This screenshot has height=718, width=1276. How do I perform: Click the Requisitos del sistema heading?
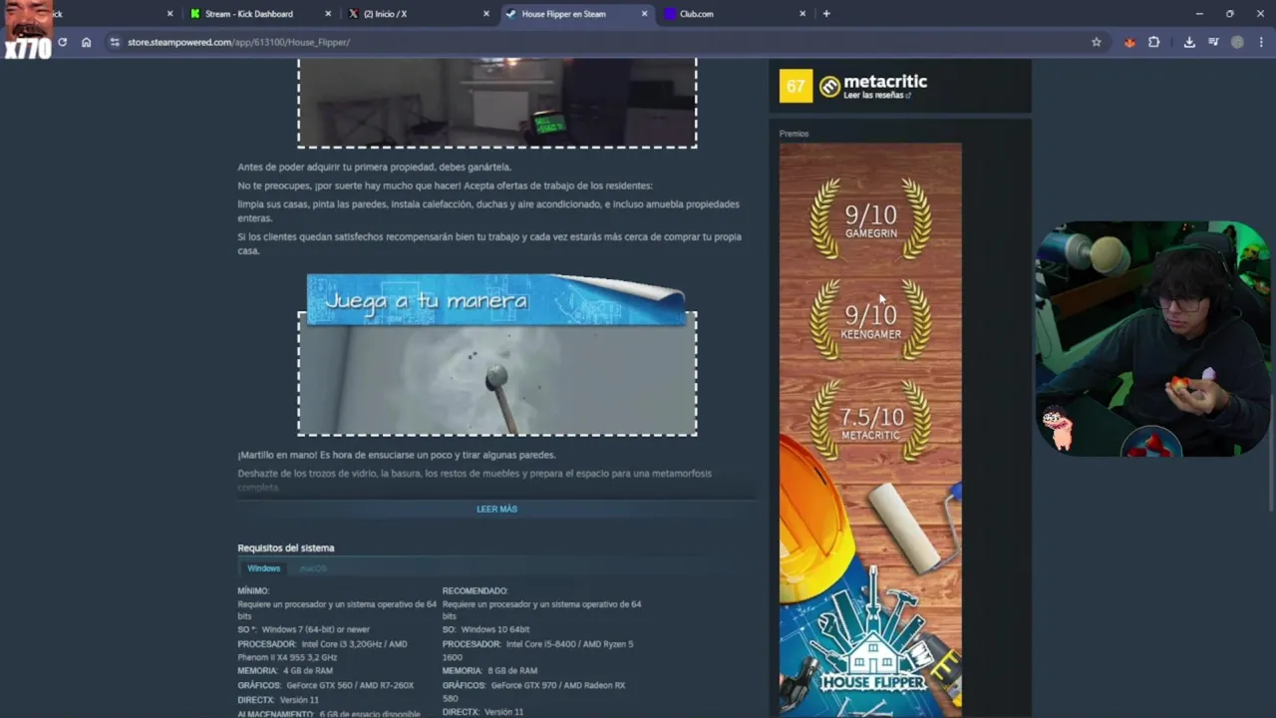286,547
